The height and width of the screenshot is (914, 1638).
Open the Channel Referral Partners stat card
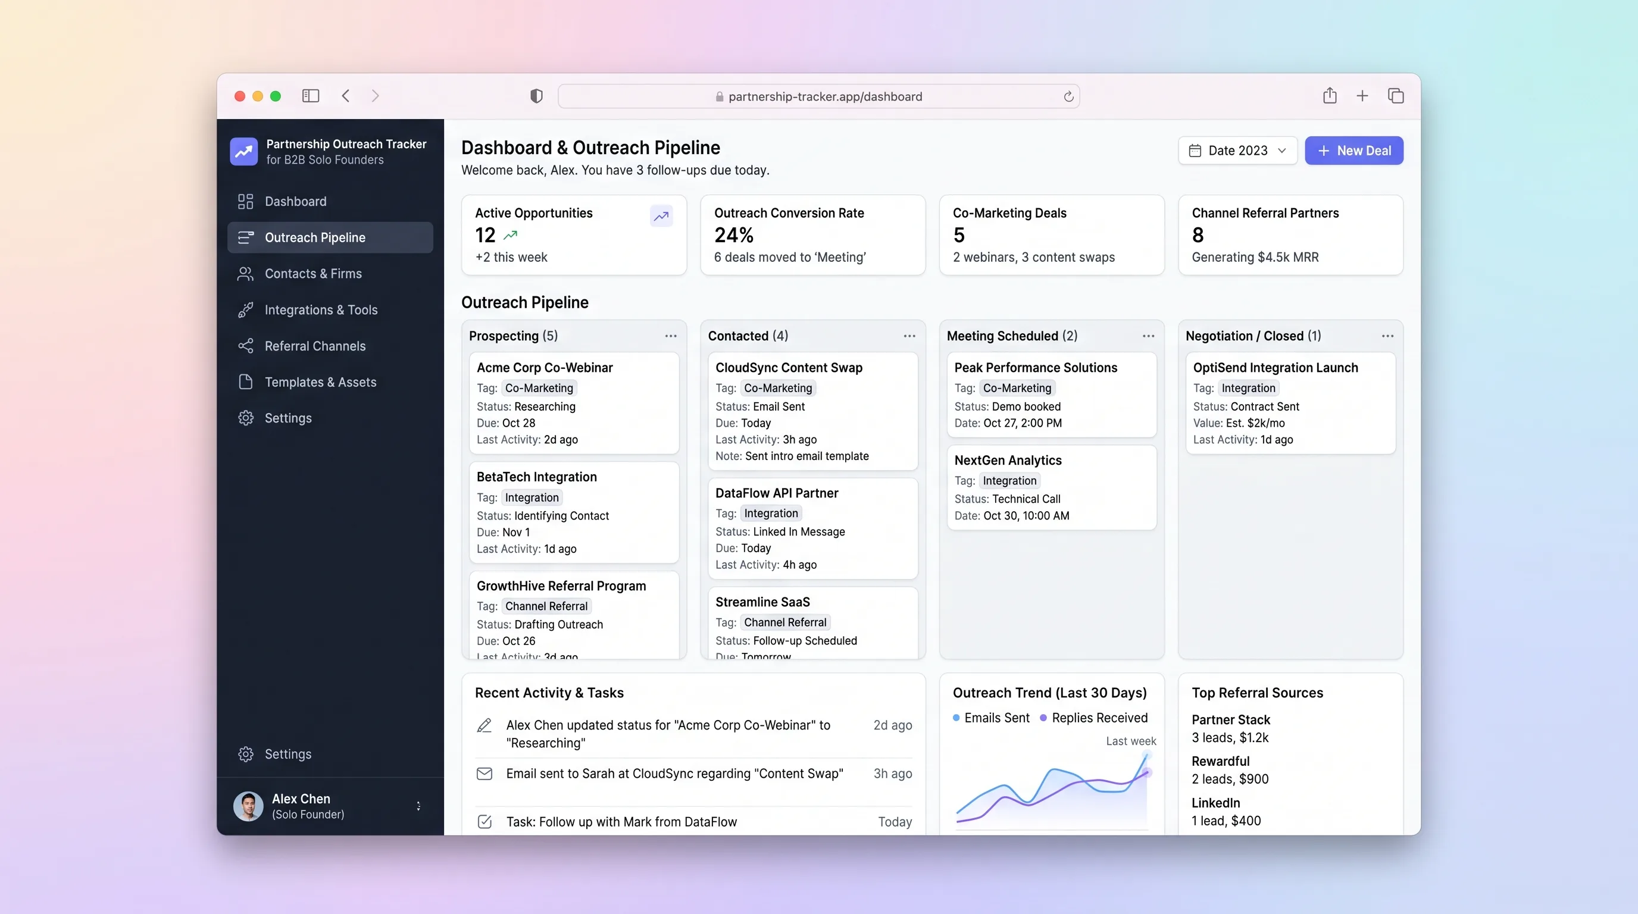click(1290, 235)
